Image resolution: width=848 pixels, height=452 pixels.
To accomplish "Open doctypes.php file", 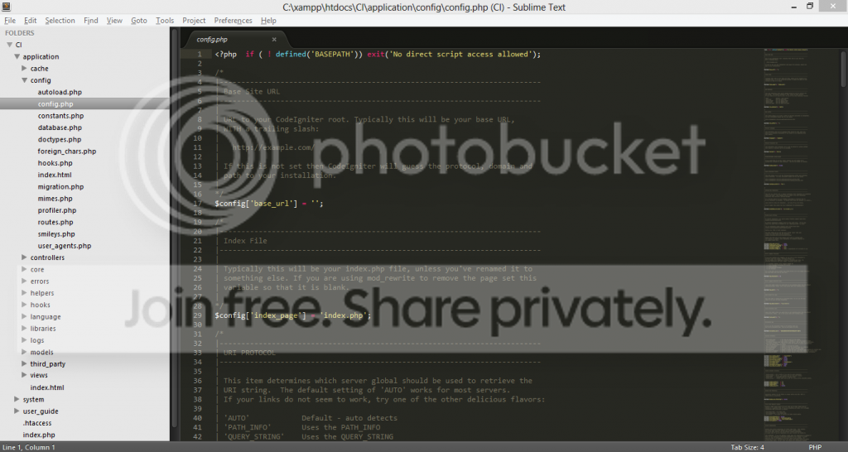I will click(x=60, y=140).
